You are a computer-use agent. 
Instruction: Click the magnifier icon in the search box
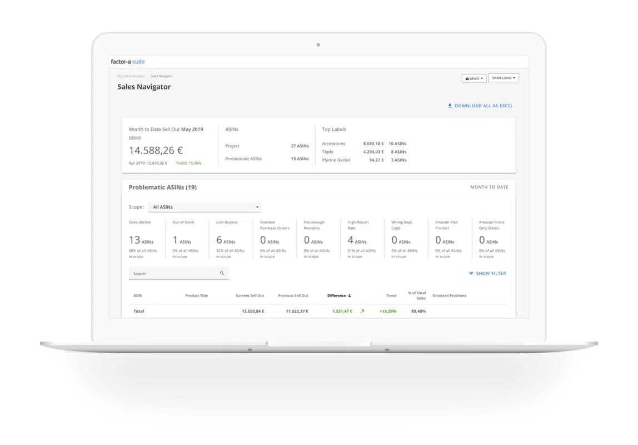(x=222, y=273)
